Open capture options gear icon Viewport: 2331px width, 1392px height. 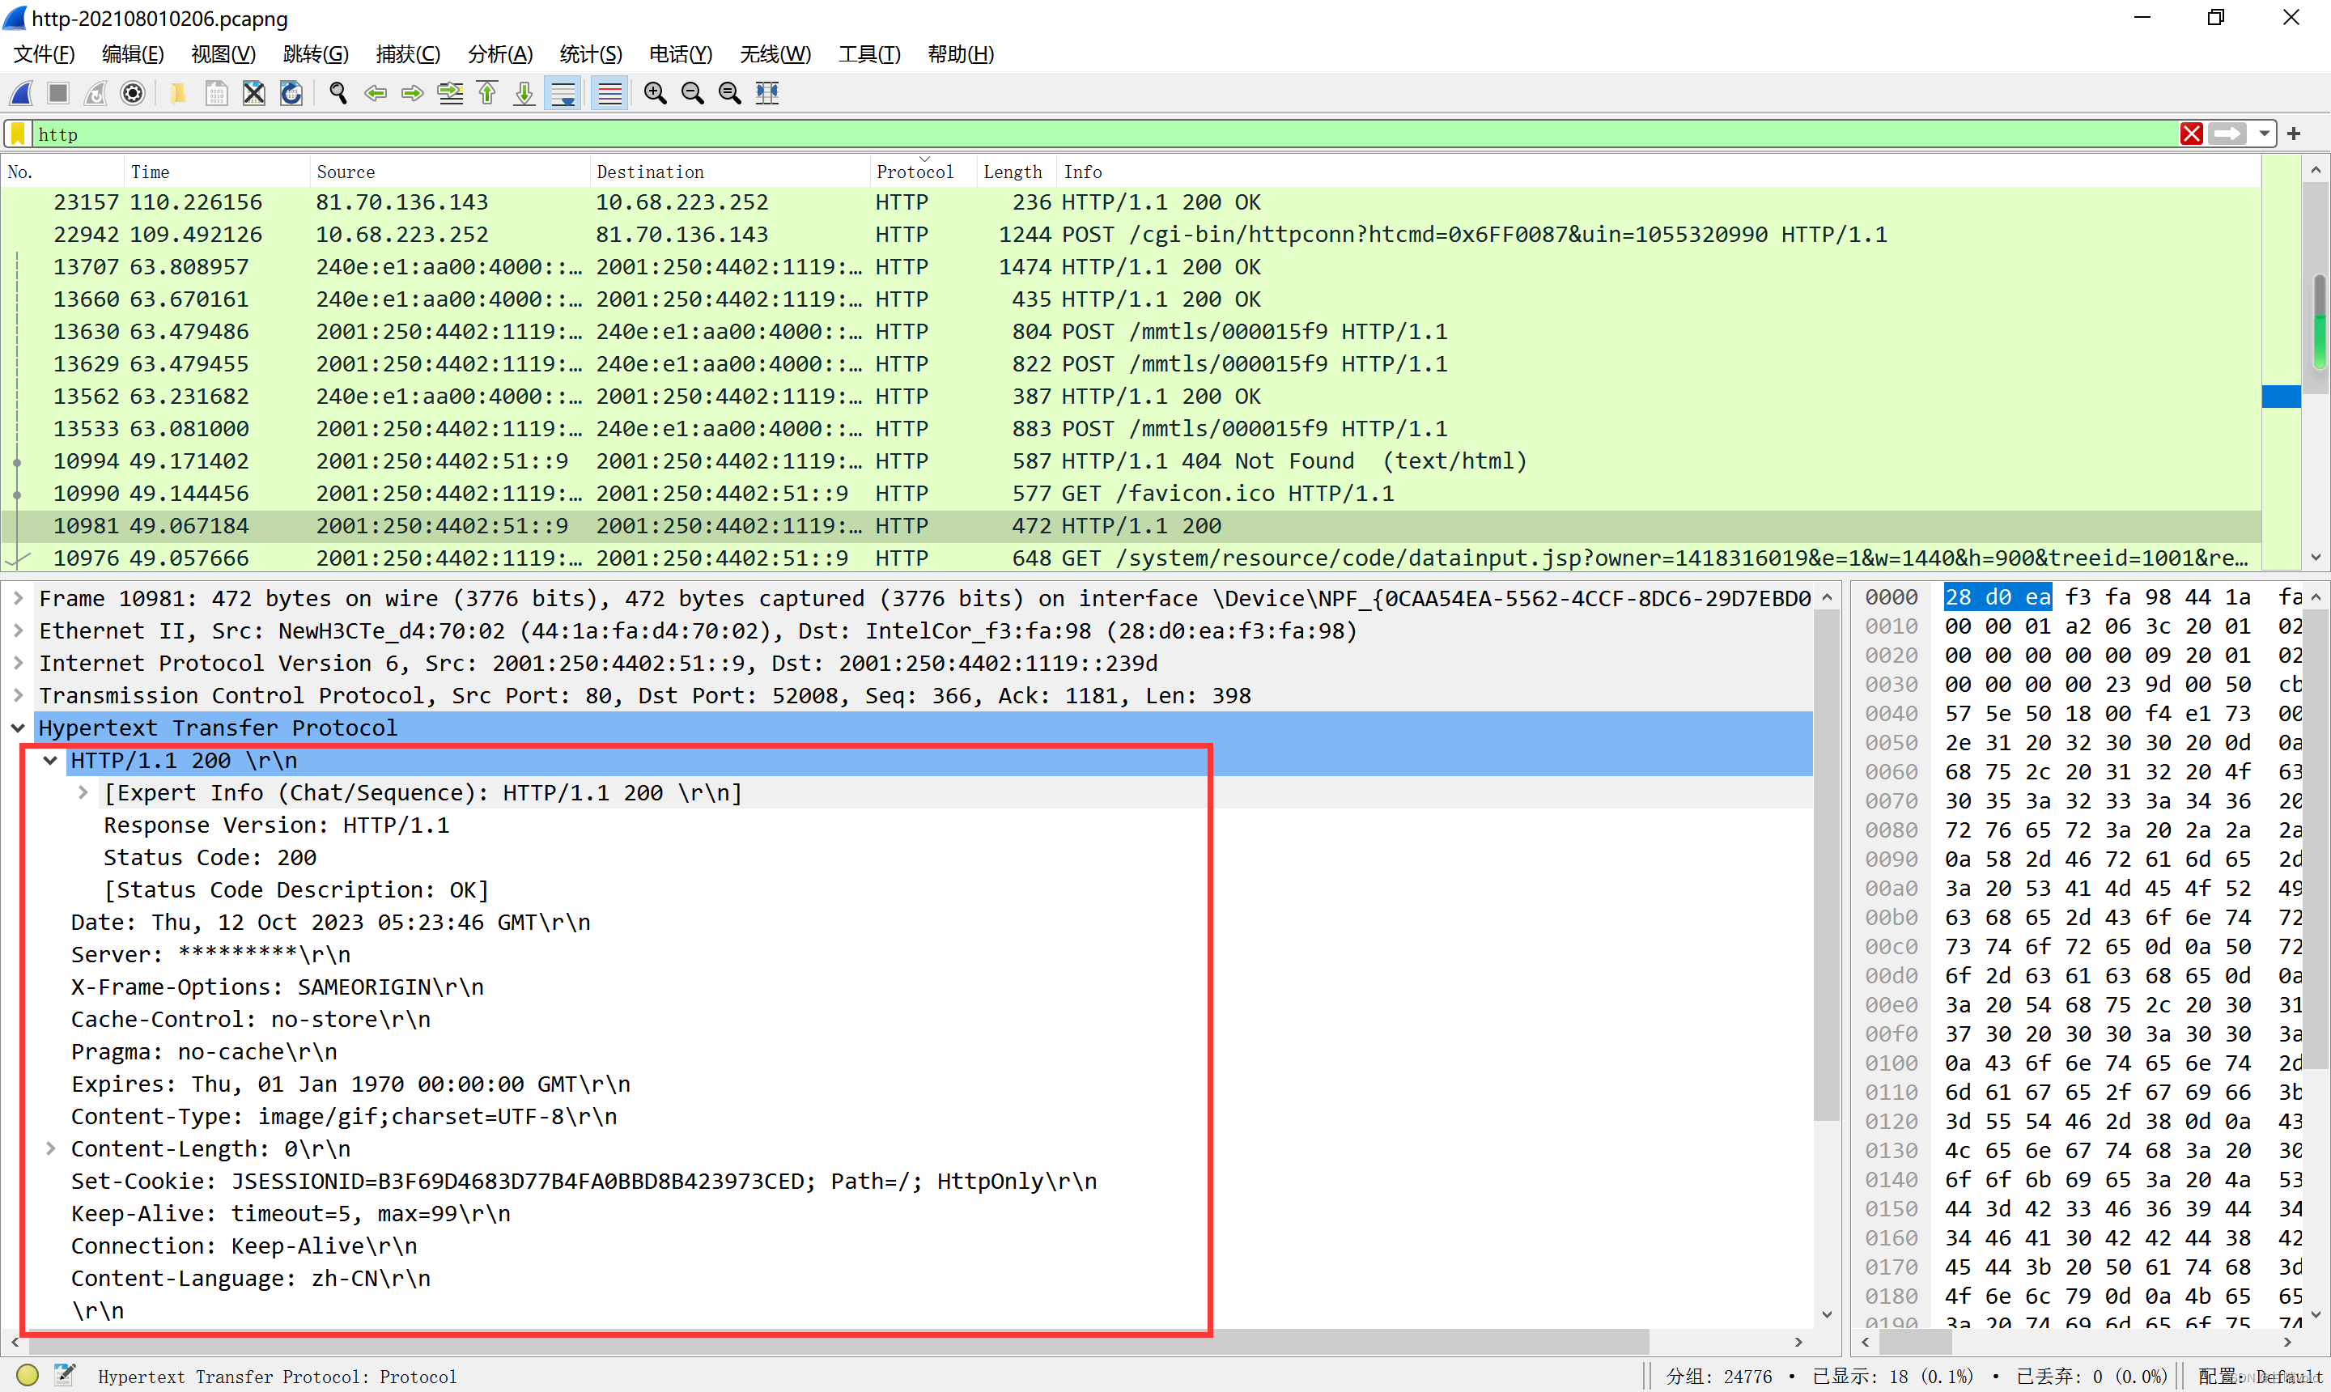pyautogui.click(x=134, y=93)
